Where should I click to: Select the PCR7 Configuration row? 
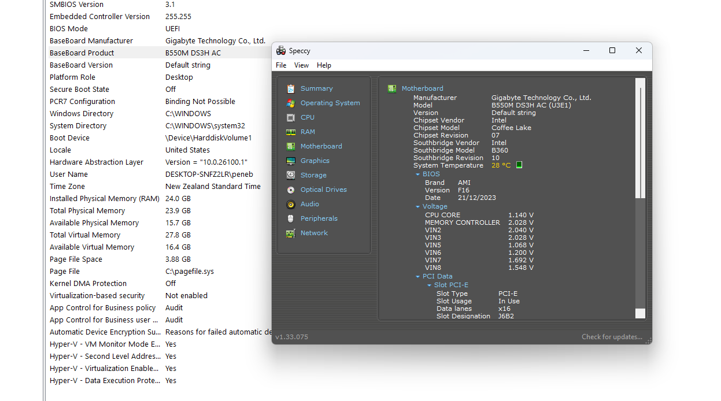coord(159,101)
